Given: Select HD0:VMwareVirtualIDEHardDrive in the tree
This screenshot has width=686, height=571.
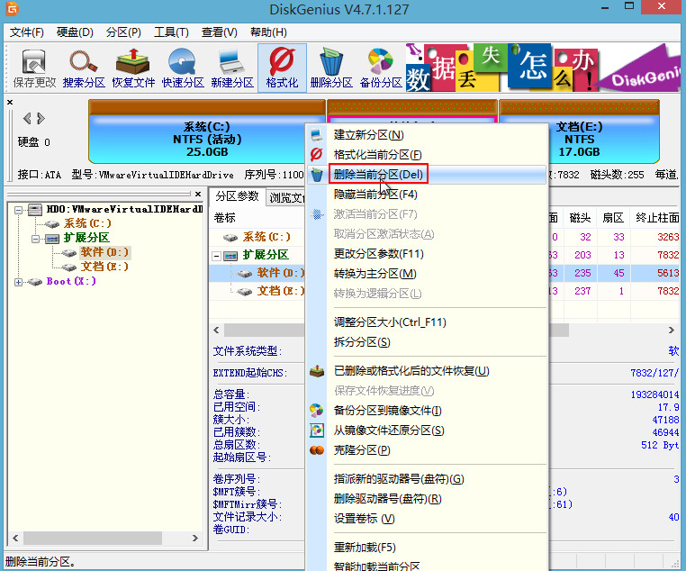Looking at the screenshot, I should (125, 209).
